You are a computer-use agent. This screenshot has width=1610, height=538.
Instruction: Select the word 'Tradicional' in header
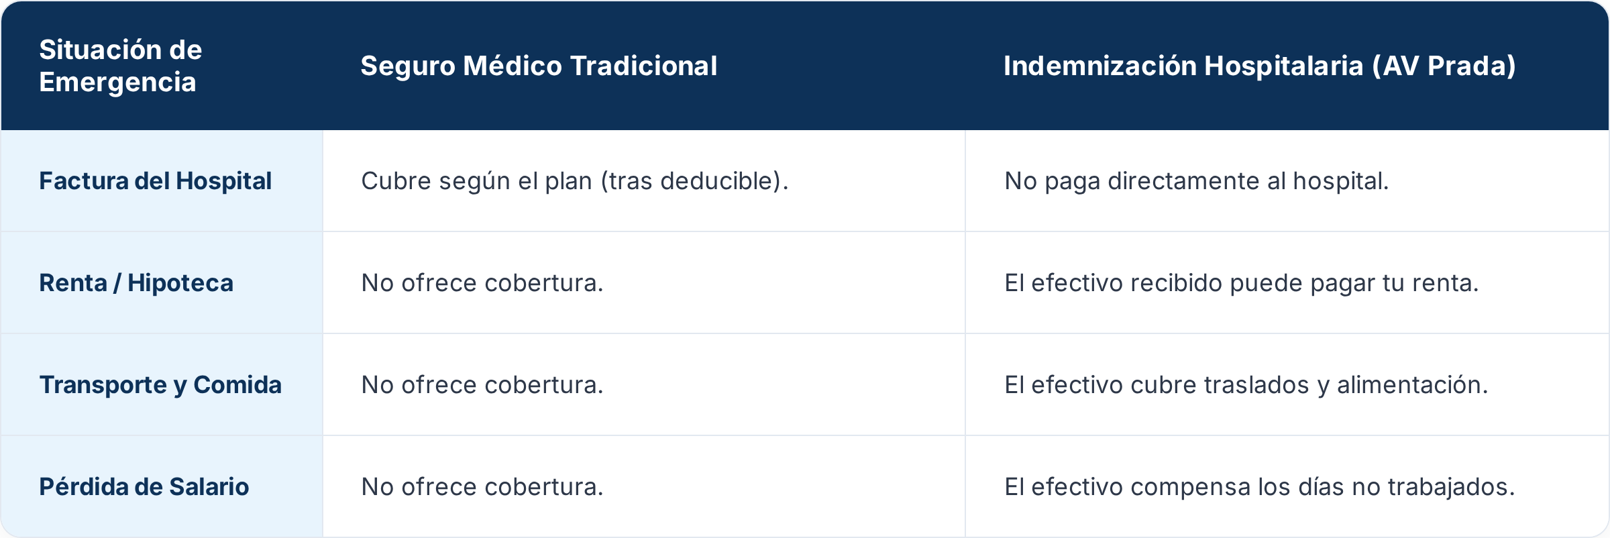644,66
